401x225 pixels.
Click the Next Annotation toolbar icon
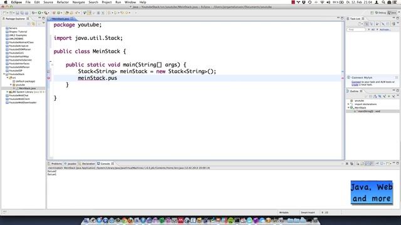pos(110,12)
